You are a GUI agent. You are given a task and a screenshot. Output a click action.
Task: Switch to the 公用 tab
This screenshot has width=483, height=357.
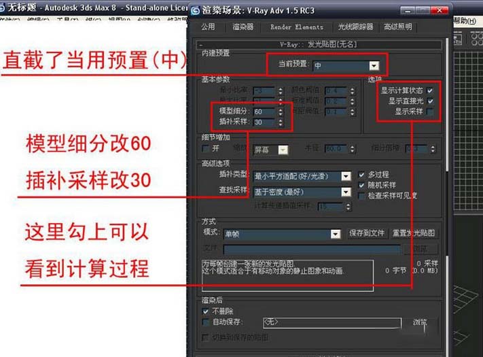208,27
